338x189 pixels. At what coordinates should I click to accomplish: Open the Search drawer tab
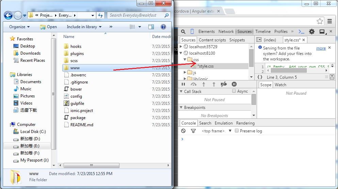point(205,123)
